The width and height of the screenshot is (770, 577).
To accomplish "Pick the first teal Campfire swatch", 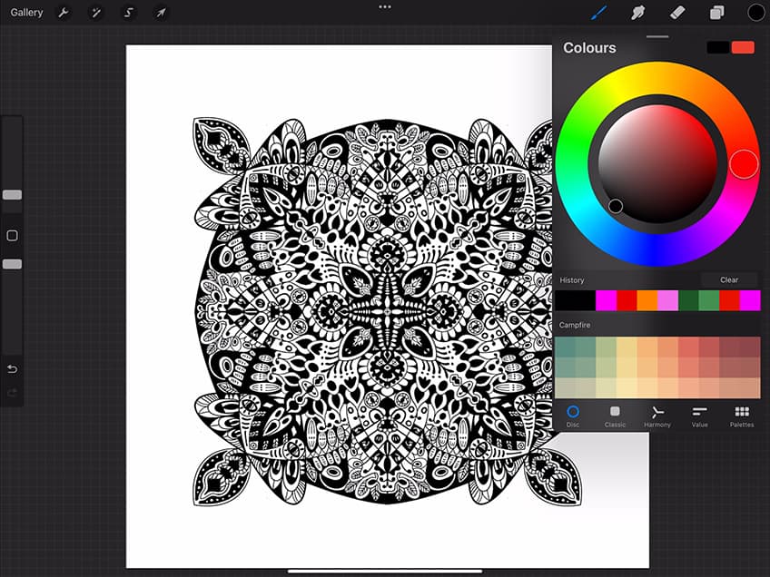I will (x=565, y=347).
